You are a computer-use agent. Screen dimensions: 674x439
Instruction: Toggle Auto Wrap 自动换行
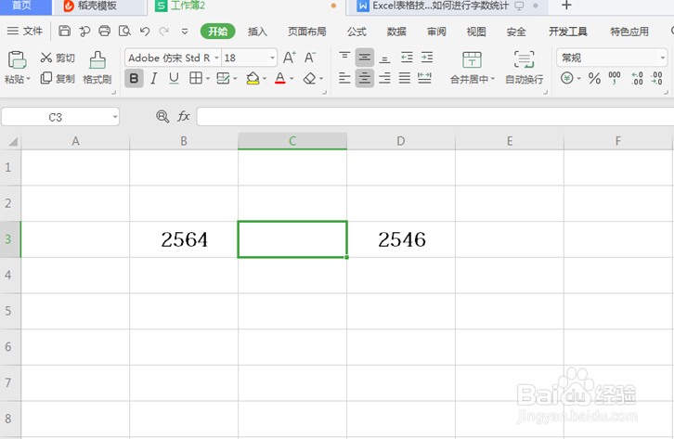[x=524, y=68]
